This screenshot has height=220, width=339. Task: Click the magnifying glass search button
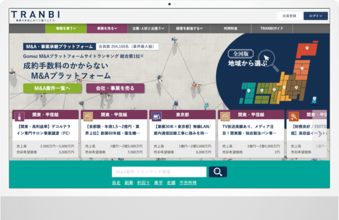coord(218,172)
